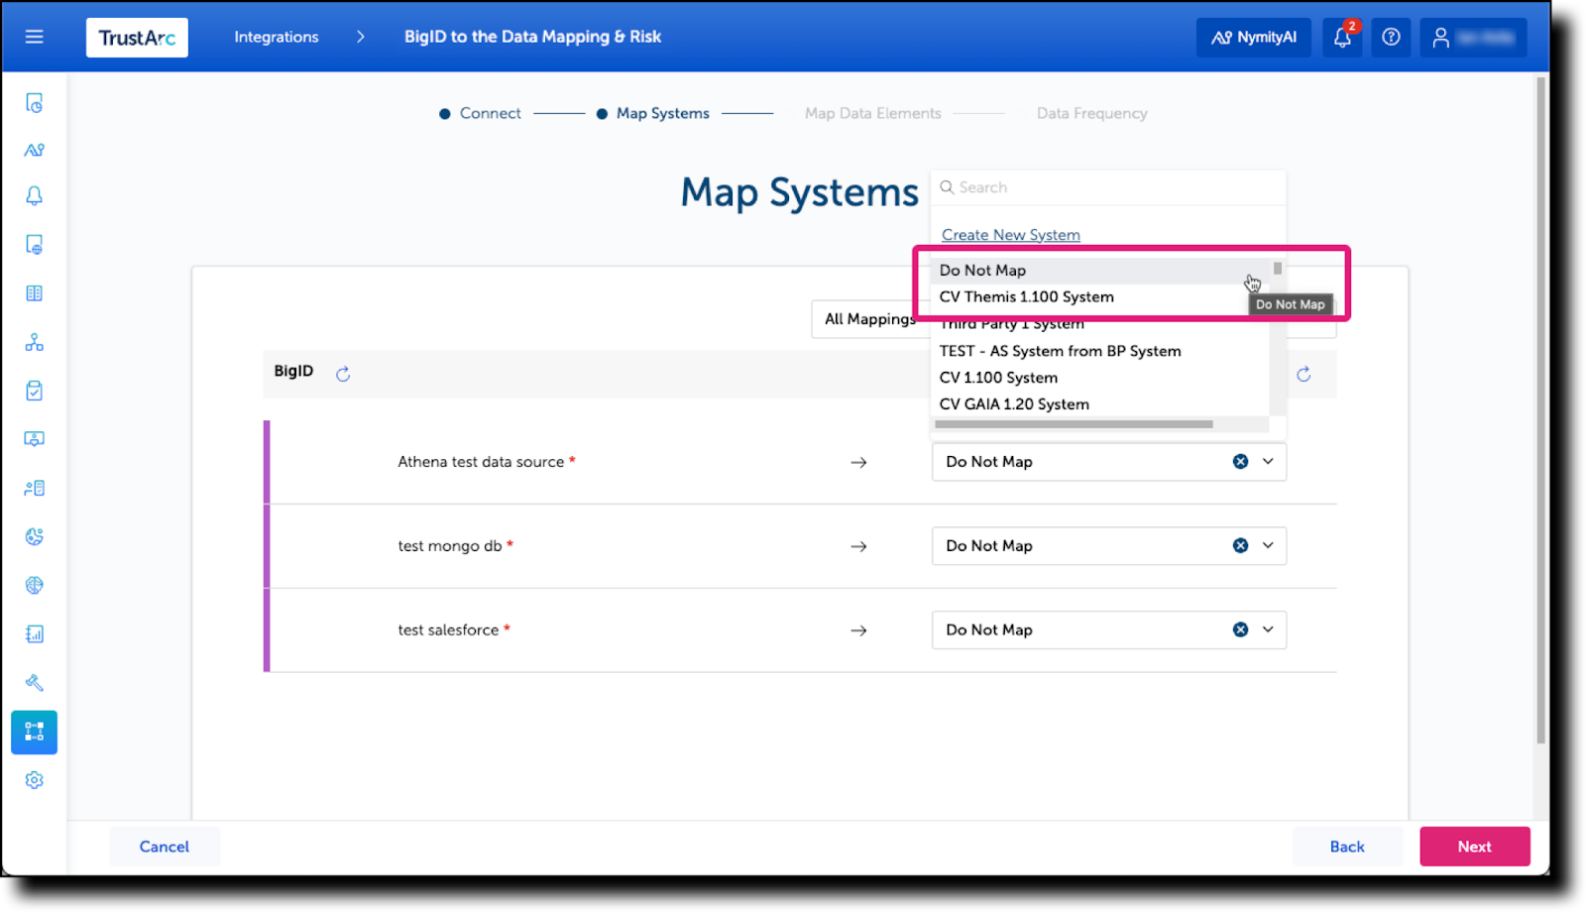Open the user account profile menu

[1474, 37]
